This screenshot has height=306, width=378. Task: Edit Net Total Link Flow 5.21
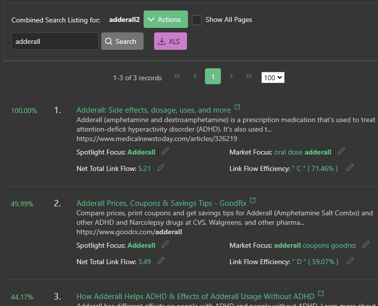tap(161, 168)
